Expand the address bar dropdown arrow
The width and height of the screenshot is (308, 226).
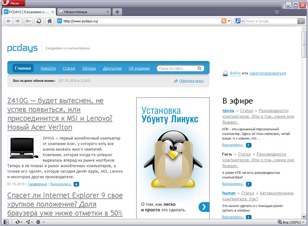click(229, 21)
